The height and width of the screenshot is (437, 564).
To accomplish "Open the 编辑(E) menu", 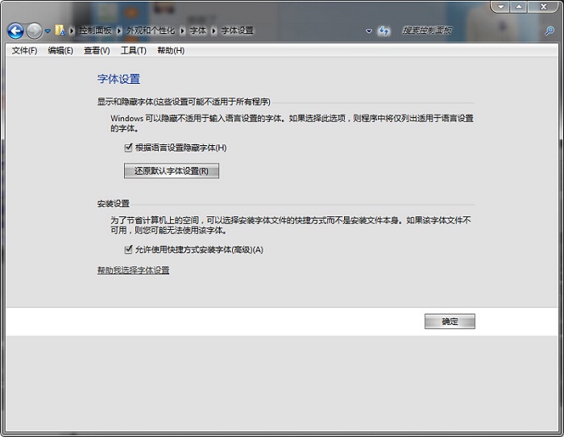I will (60, 51).
